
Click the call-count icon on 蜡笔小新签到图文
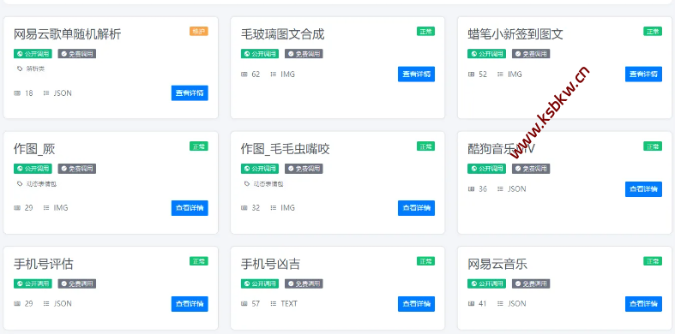click(472, 74)
